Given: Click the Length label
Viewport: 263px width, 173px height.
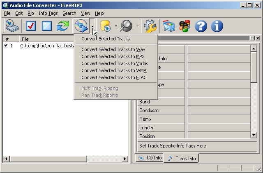Looking at the screenshot, I should tap(146, 128).
